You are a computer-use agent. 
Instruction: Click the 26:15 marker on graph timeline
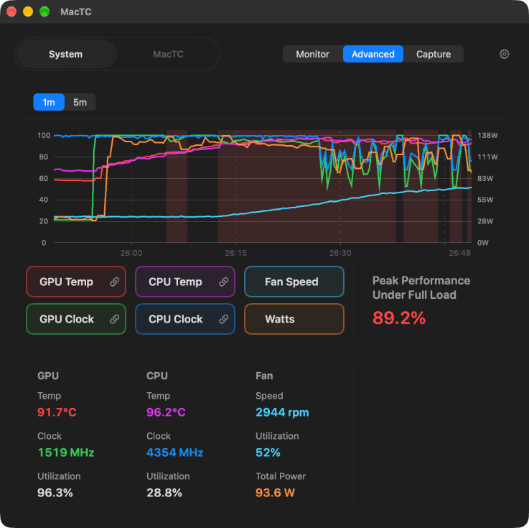point(236,253)
